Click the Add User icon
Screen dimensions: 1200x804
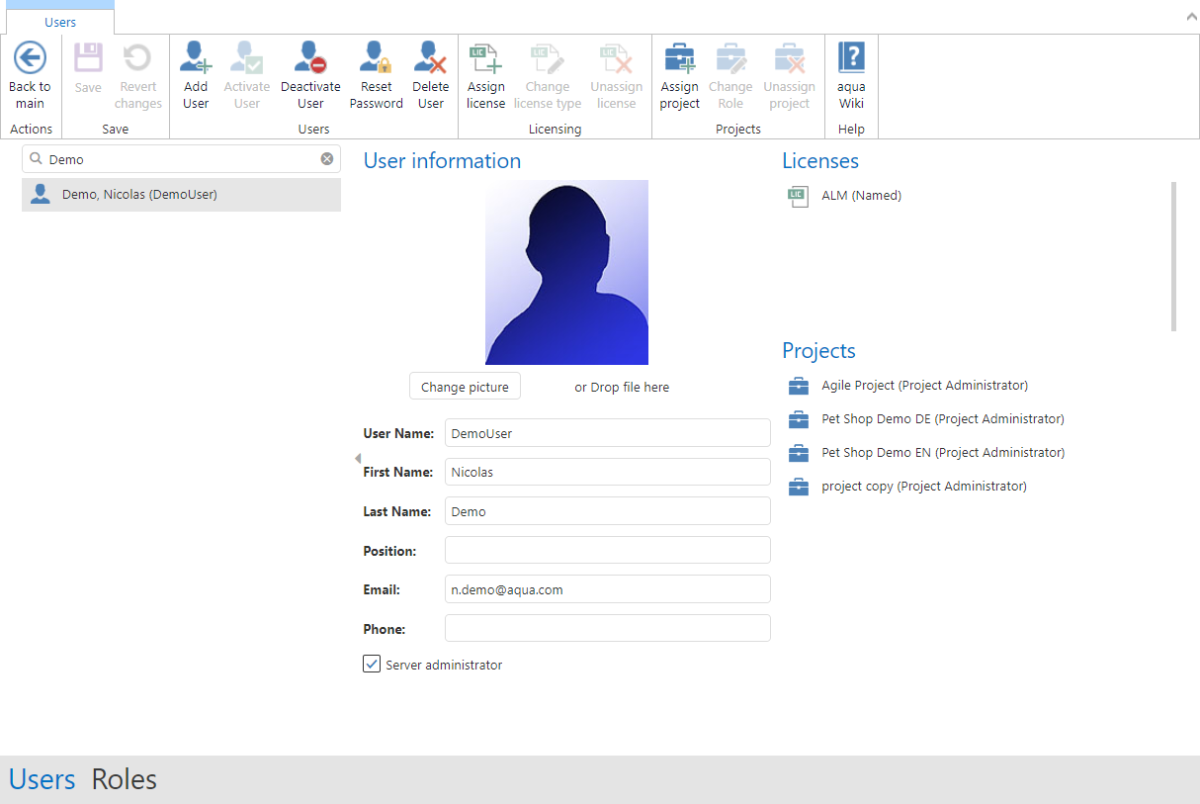click(196, 58)
